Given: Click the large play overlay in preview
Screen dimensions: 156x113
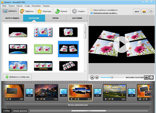Looking at the screenshot, I should [121, 44].
